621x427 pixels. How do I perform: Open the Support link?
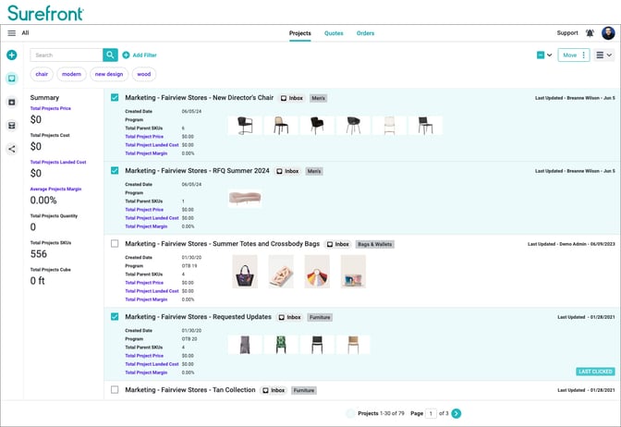[566, 33]
